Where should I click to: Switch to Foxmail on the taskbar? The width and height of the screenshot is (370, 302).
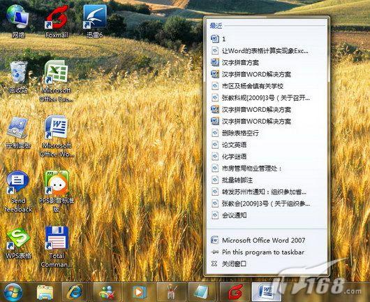[235, 292]
